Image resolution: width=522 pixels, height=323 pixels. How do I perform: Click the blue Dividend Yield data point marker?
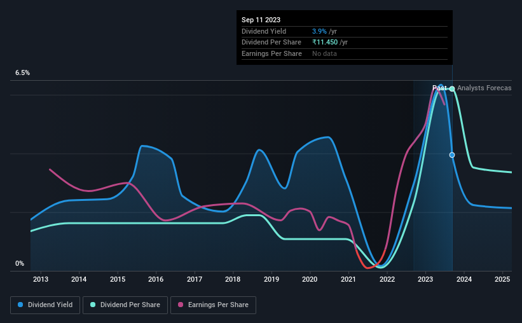click(452, 155)
